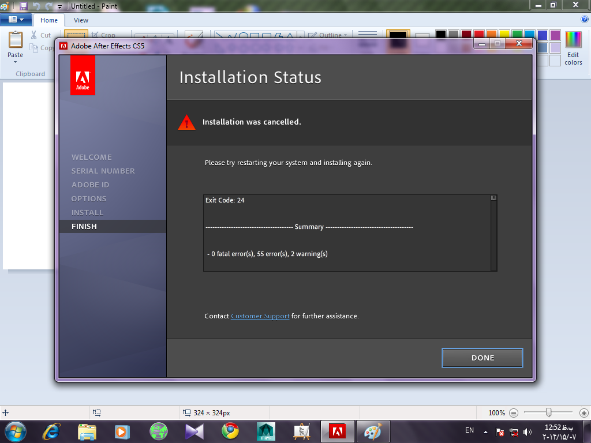Expand the Paste dropdown arrow in Paint
This screenshot has height=443, width=591.
coord(15,62)
